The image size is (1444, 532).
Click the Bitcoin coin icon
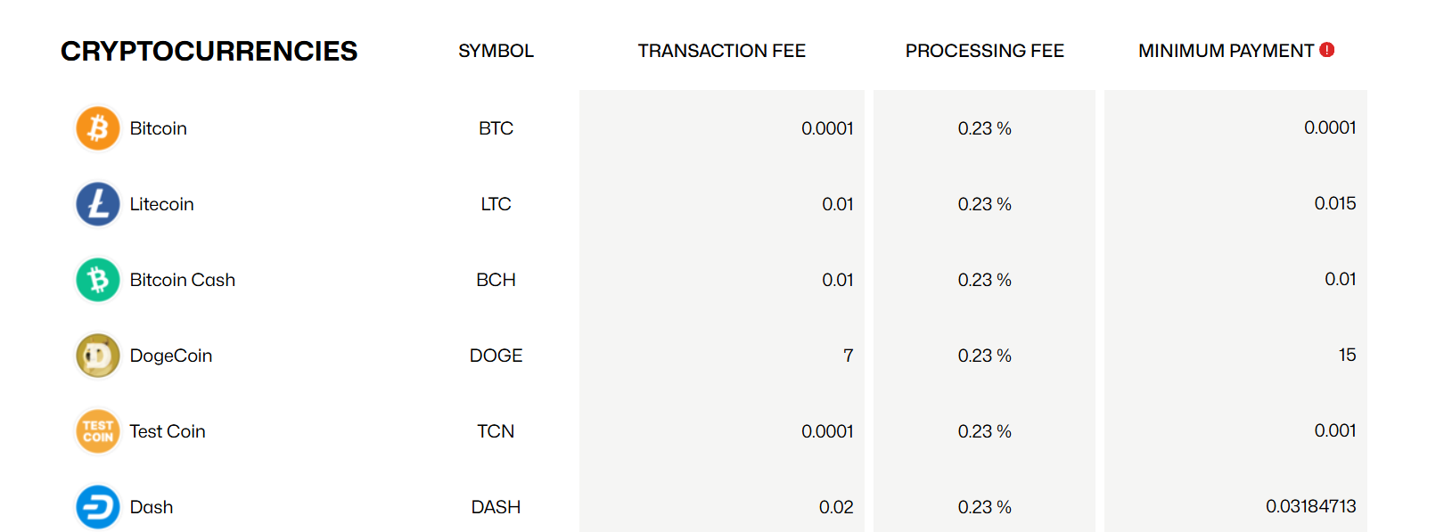97,127
